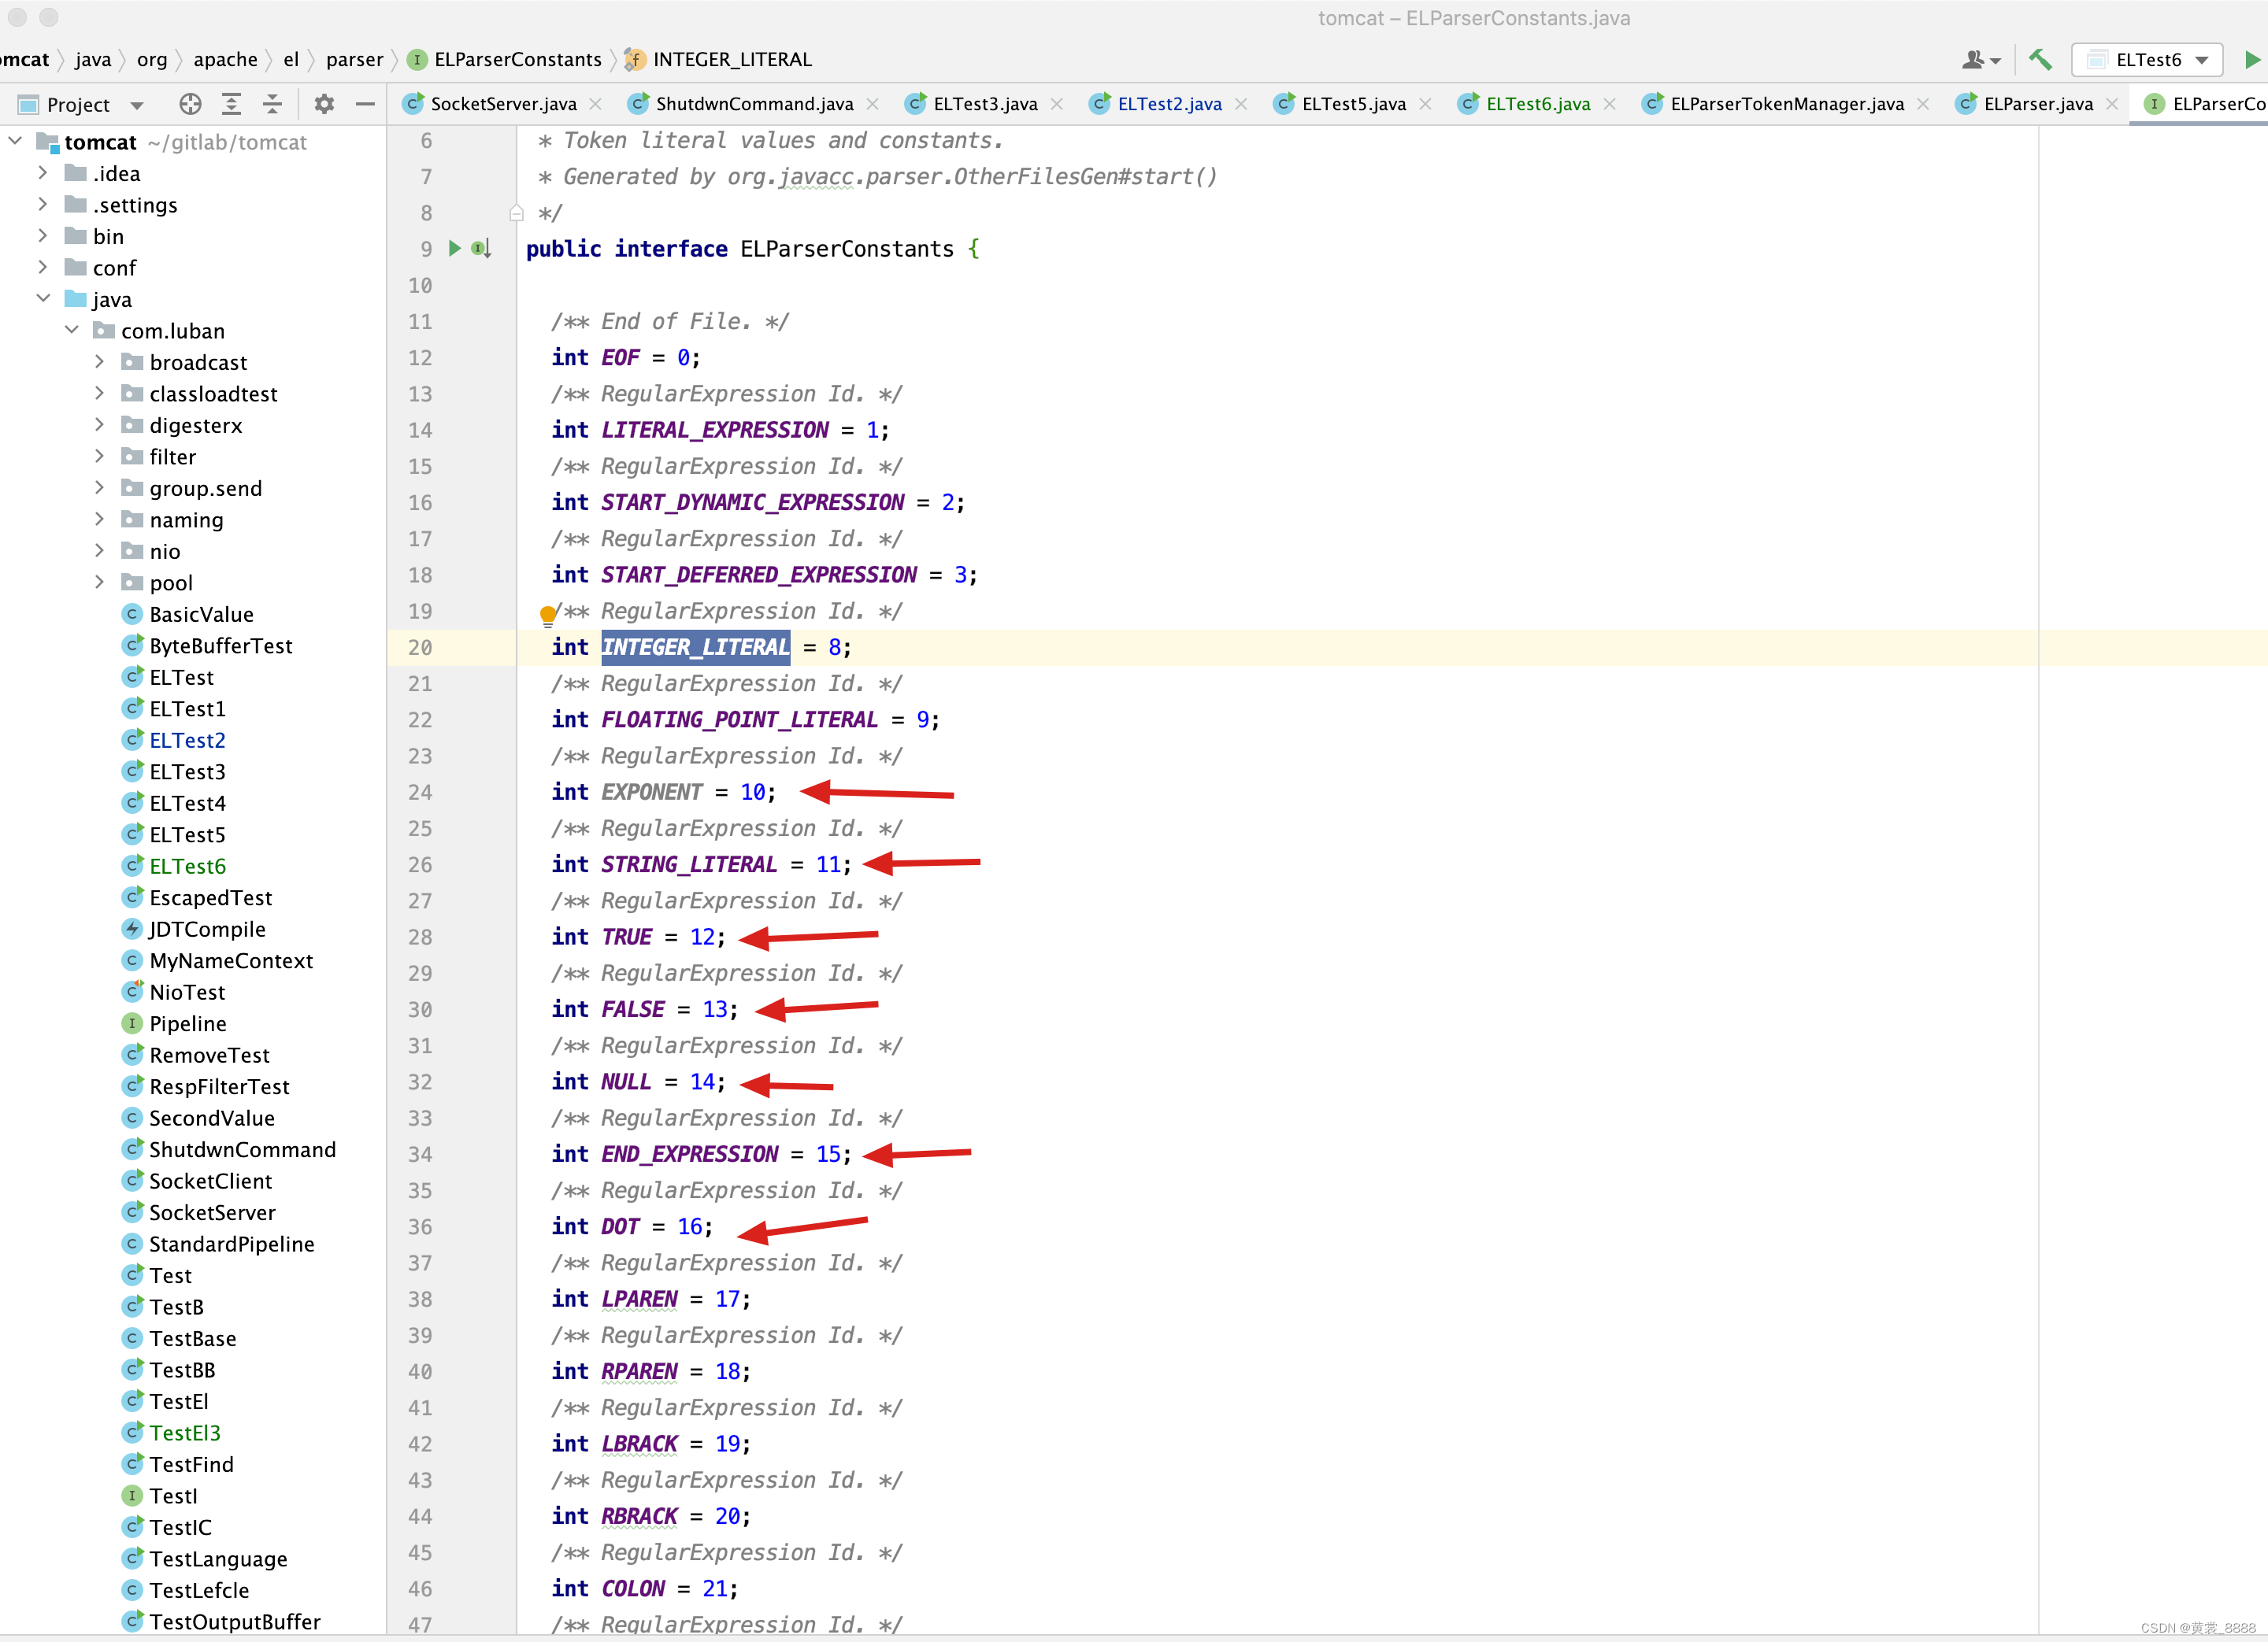Click the implementations gutter icon on line 9
Image resolution: width=2268 pixels, height=1642 pixels.
[481, 248]
